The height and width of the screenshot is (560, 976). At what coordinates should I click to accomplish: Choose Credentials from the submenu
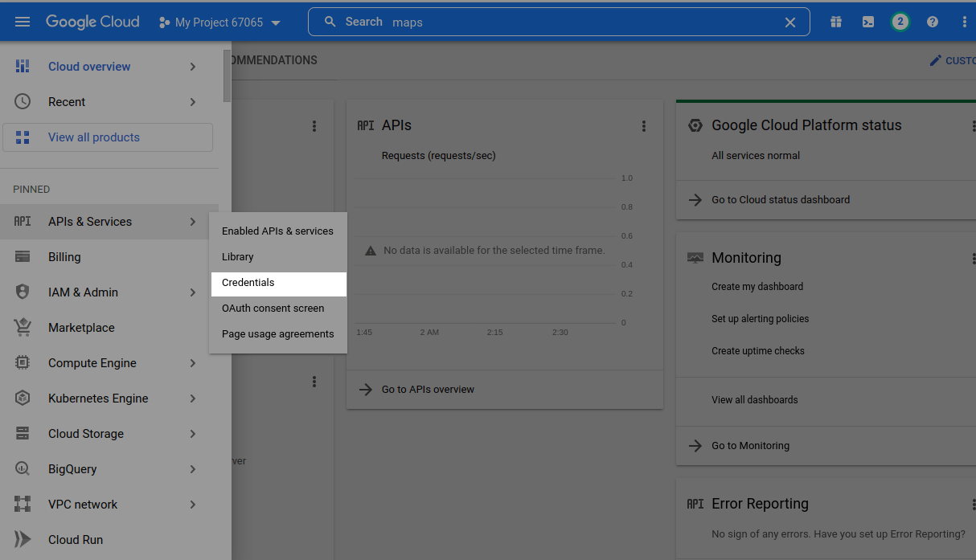coord(278,284)
